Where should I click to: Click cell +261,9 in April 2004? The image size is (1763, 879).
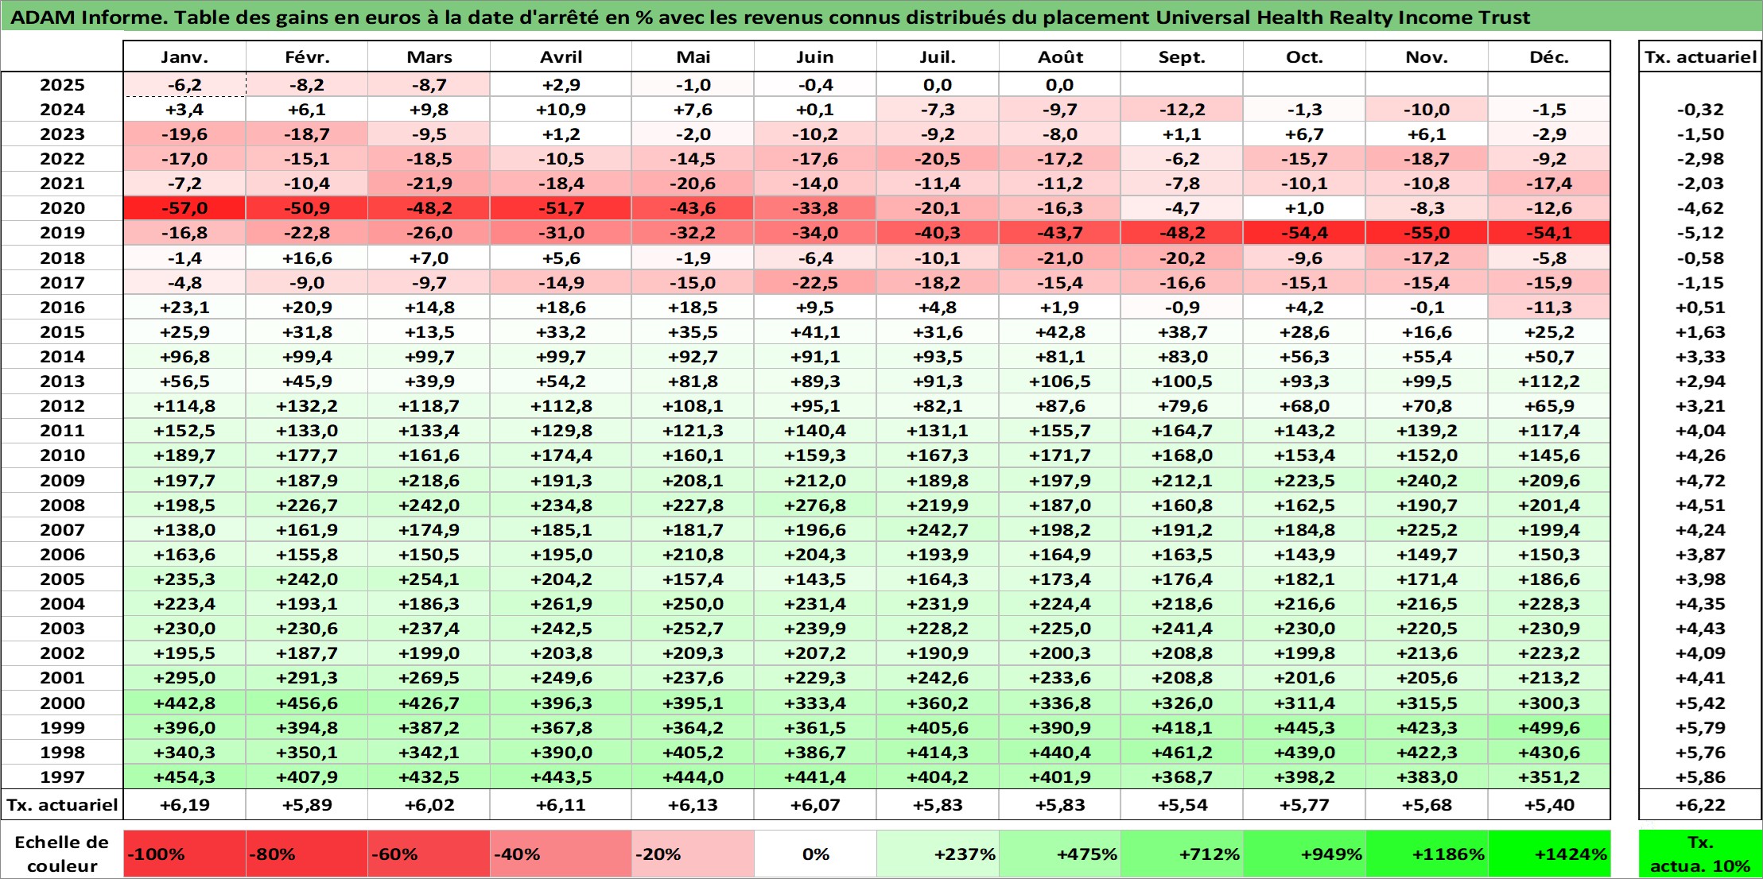[x=561, y=604]
